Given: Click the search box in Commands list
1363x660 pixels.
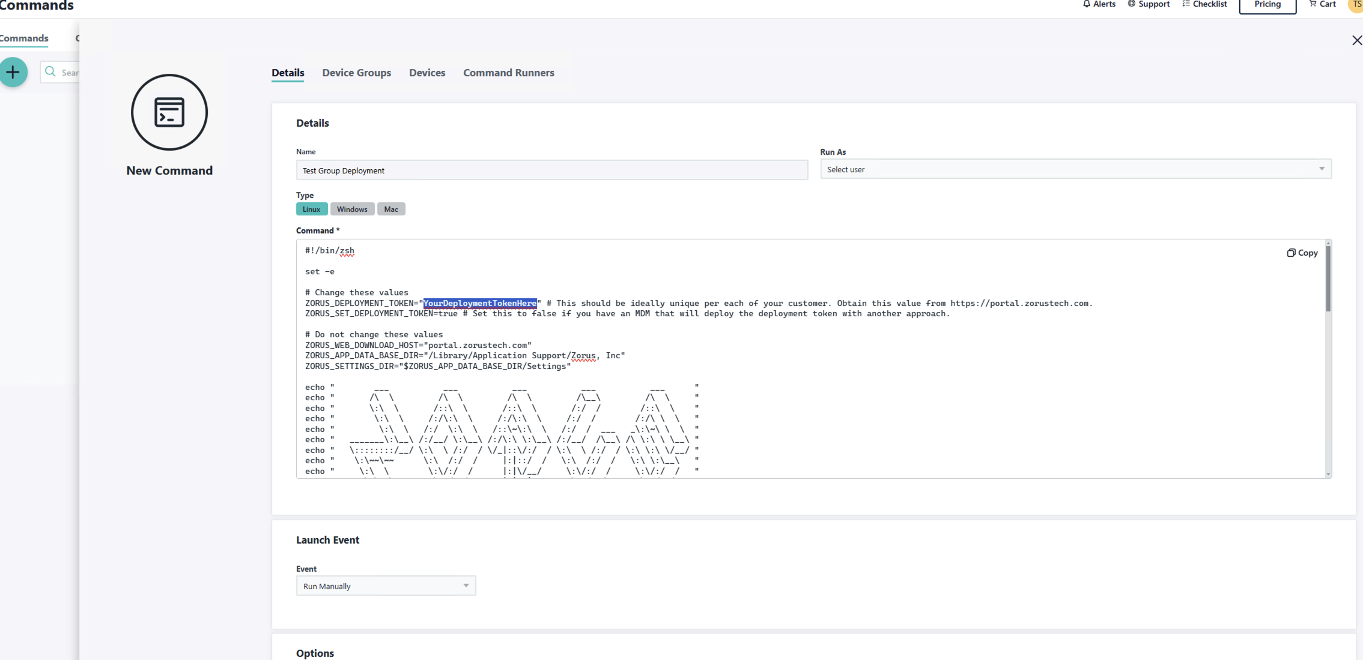Looking at the screenshot, I should pos(60,72).
